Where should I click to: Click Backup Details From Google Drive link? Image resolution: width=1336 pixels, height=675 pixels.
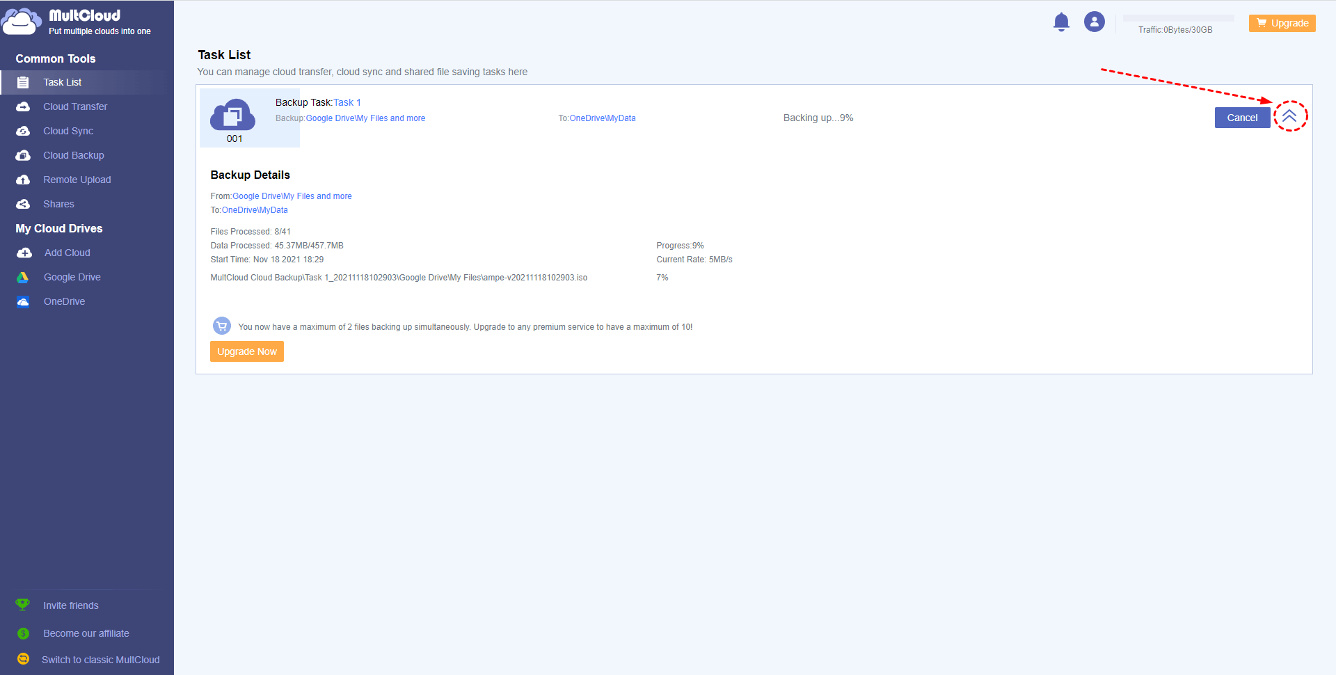[292, 196]
